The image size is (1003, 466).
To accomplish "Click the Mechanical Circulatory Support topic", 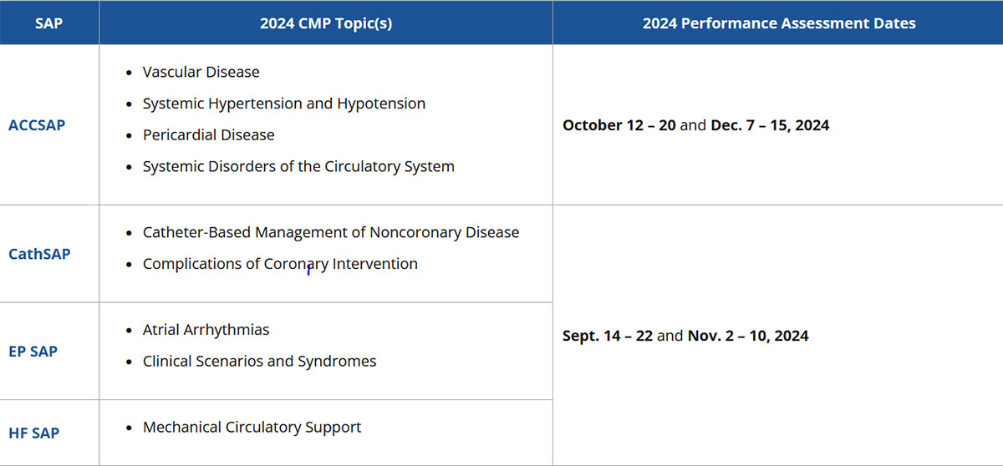I will point(252,427).
